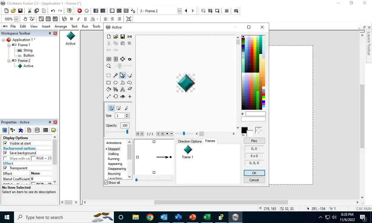Click the Size (resize) diagonal arrow tool
Viewport: 372px width, 223px height.
pos(109,96)
